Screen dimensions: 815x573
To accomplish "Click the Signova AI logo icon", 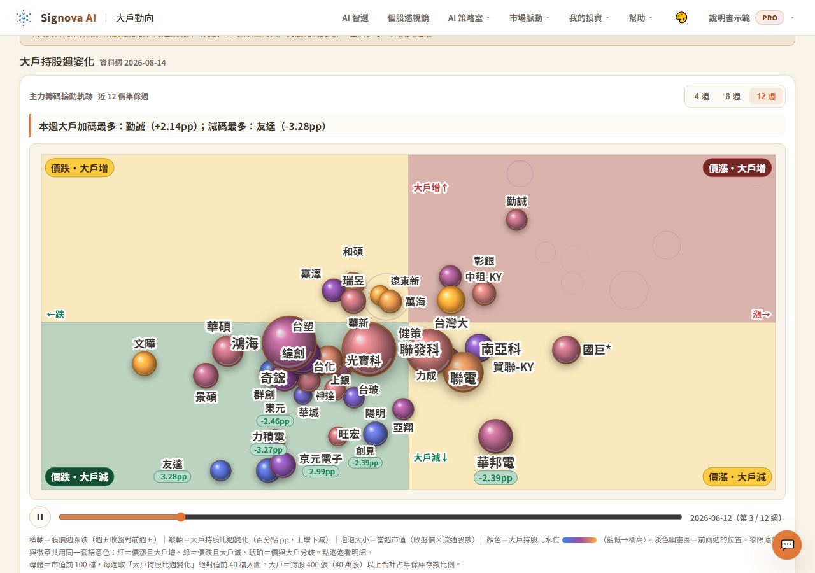I will point(24,18).
